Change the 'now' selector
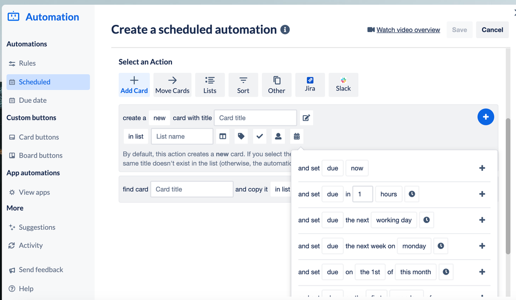 pos(357,168)
